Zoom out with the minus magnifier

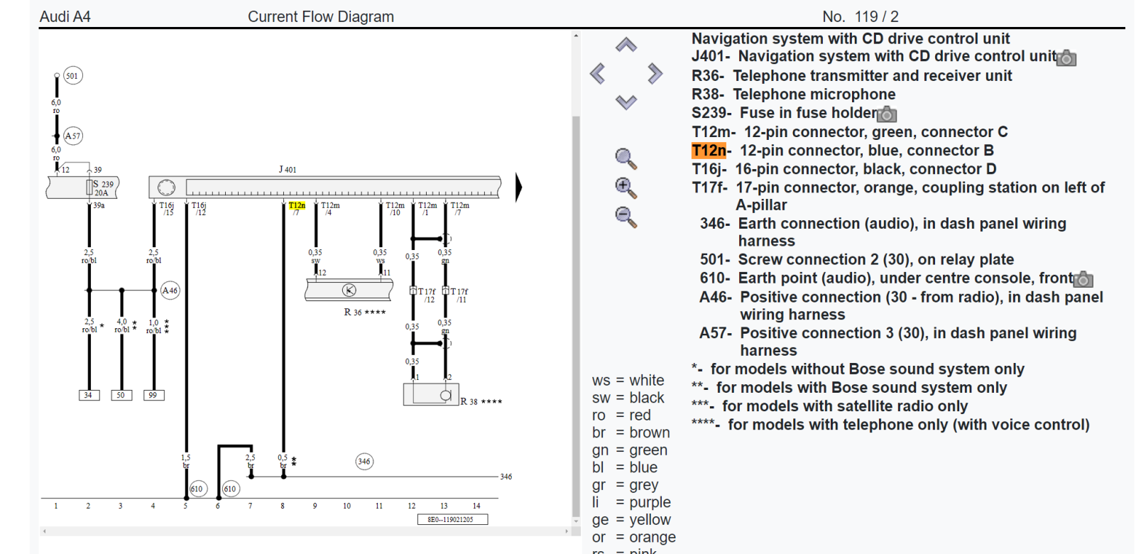(626, 217)
